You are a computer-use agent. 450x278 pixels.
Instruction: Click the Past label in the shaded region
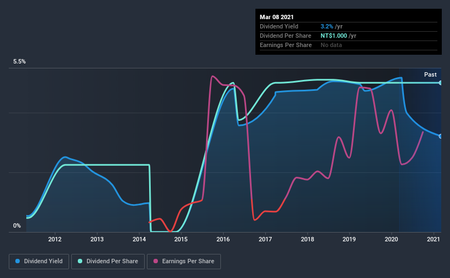(x=430, y=74)
